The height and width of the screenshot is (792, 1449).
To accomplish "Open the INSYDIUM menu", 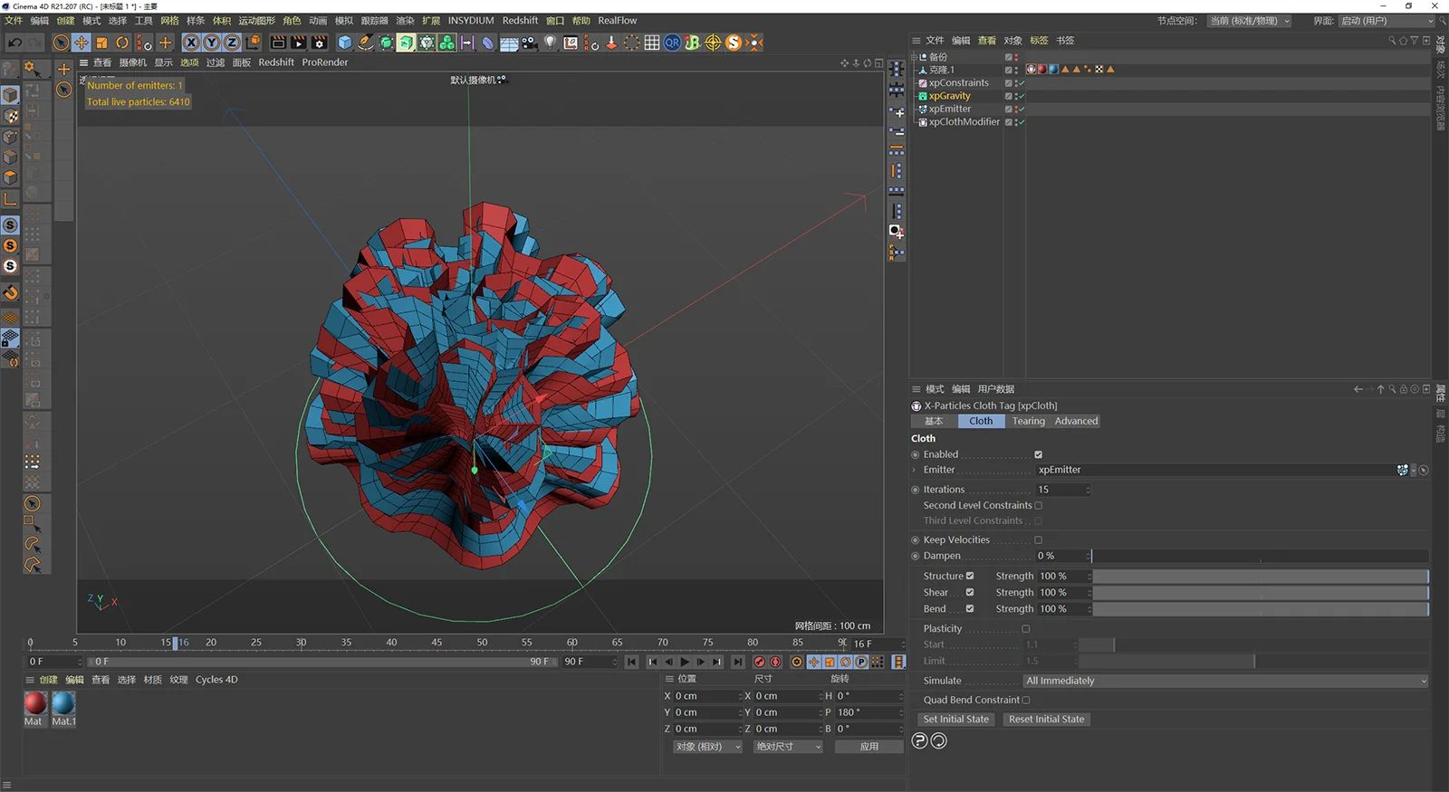I will point(470,20).
